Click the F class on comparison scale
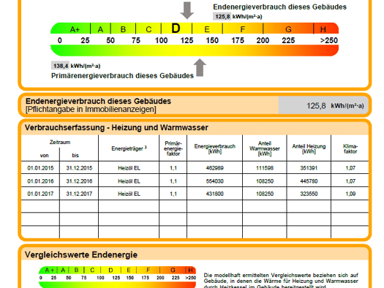 click(148, 270)
